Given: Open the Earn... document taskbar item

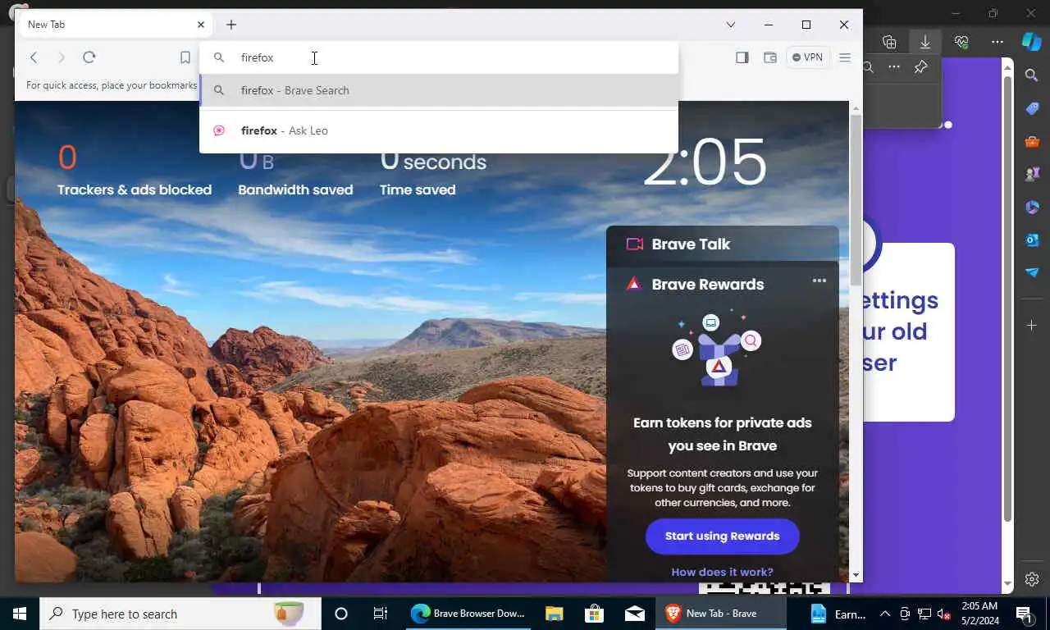Looking at the screenshot, I should click(x=837, y=614).
